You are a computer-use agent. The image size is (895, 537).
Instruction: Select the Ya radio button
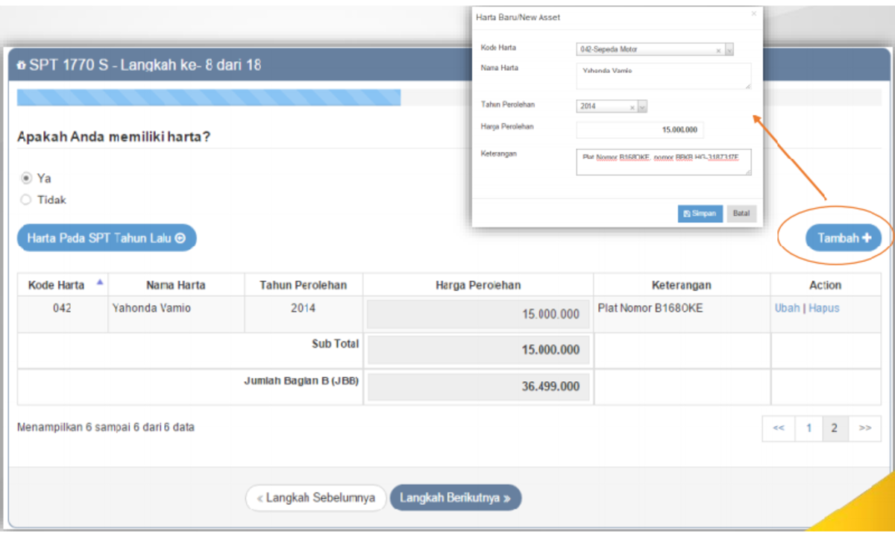(26, 178)
